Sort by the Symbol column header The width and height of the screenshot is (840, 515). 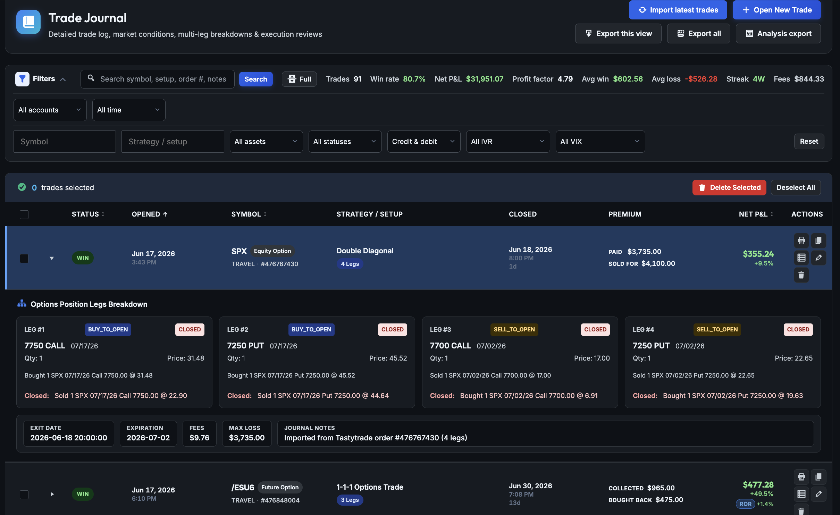pos(249,214)
